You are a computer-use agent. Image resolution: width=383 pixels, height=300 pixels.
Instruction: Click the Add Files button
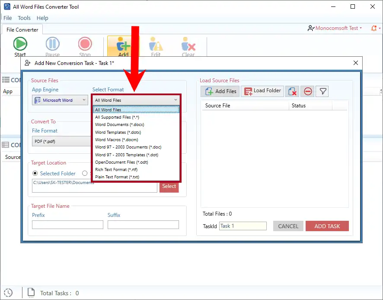pyautogui.click(x=220, y=91)
